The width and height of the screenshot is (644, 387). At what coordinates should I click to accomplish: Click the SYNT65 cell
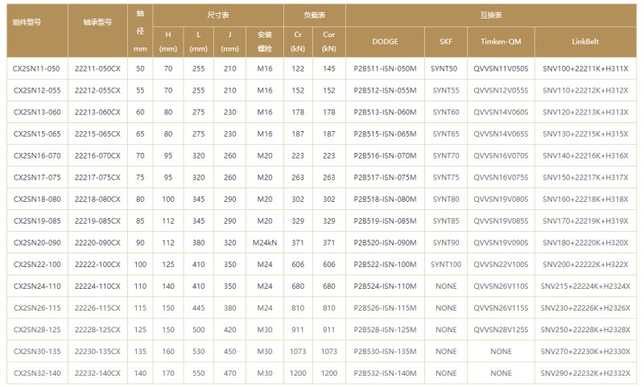point(446,134)
